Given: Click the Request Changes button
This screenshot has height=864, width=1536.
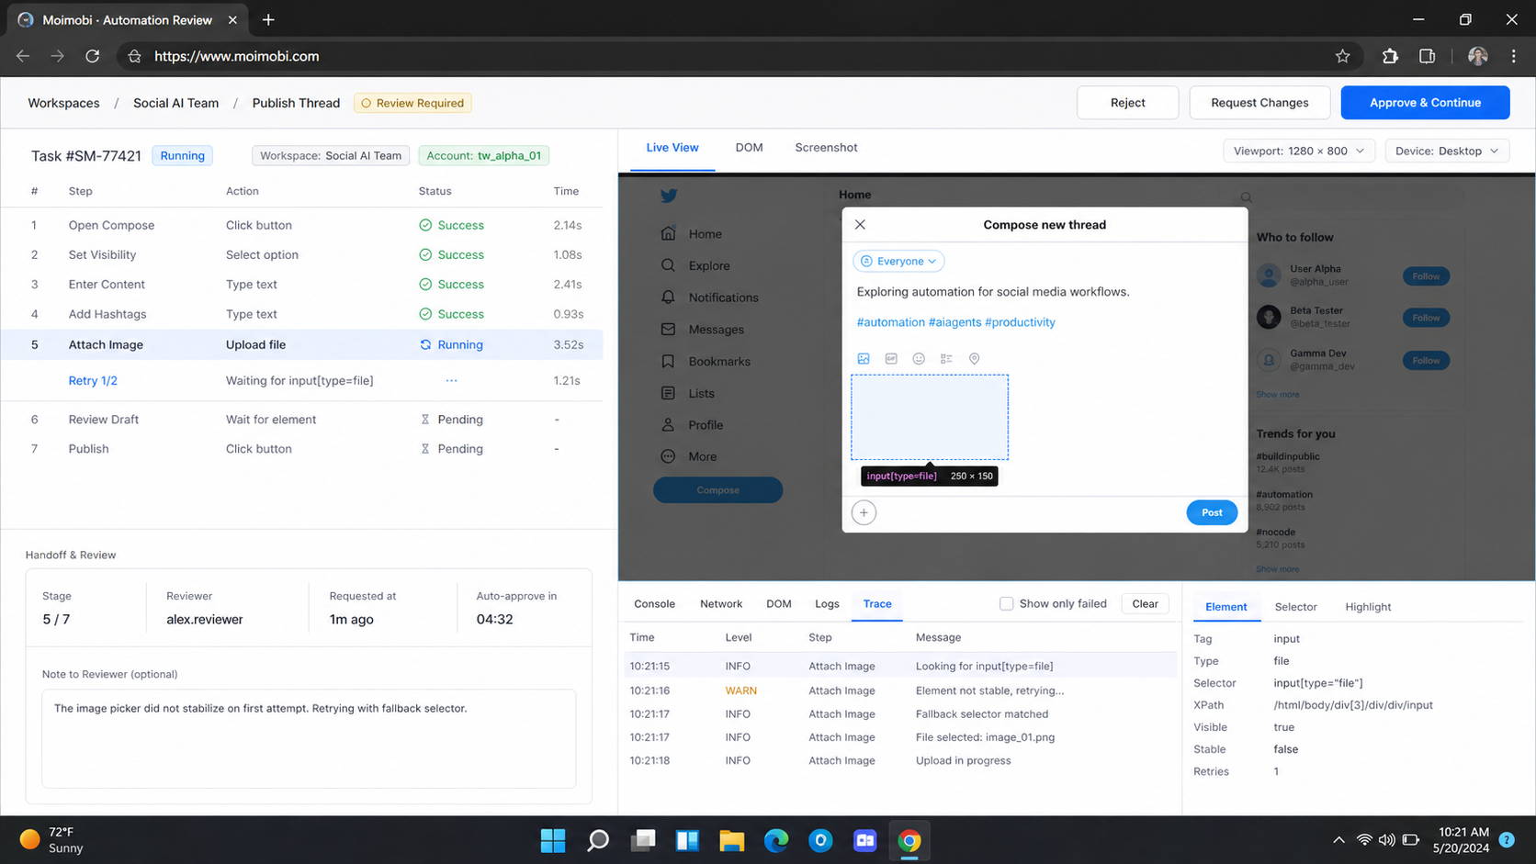Looking at the screenshot, I should [1259, 103].
